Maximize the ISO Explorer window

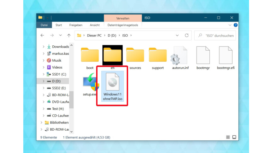pyautogui.click(x=218, y=18)
